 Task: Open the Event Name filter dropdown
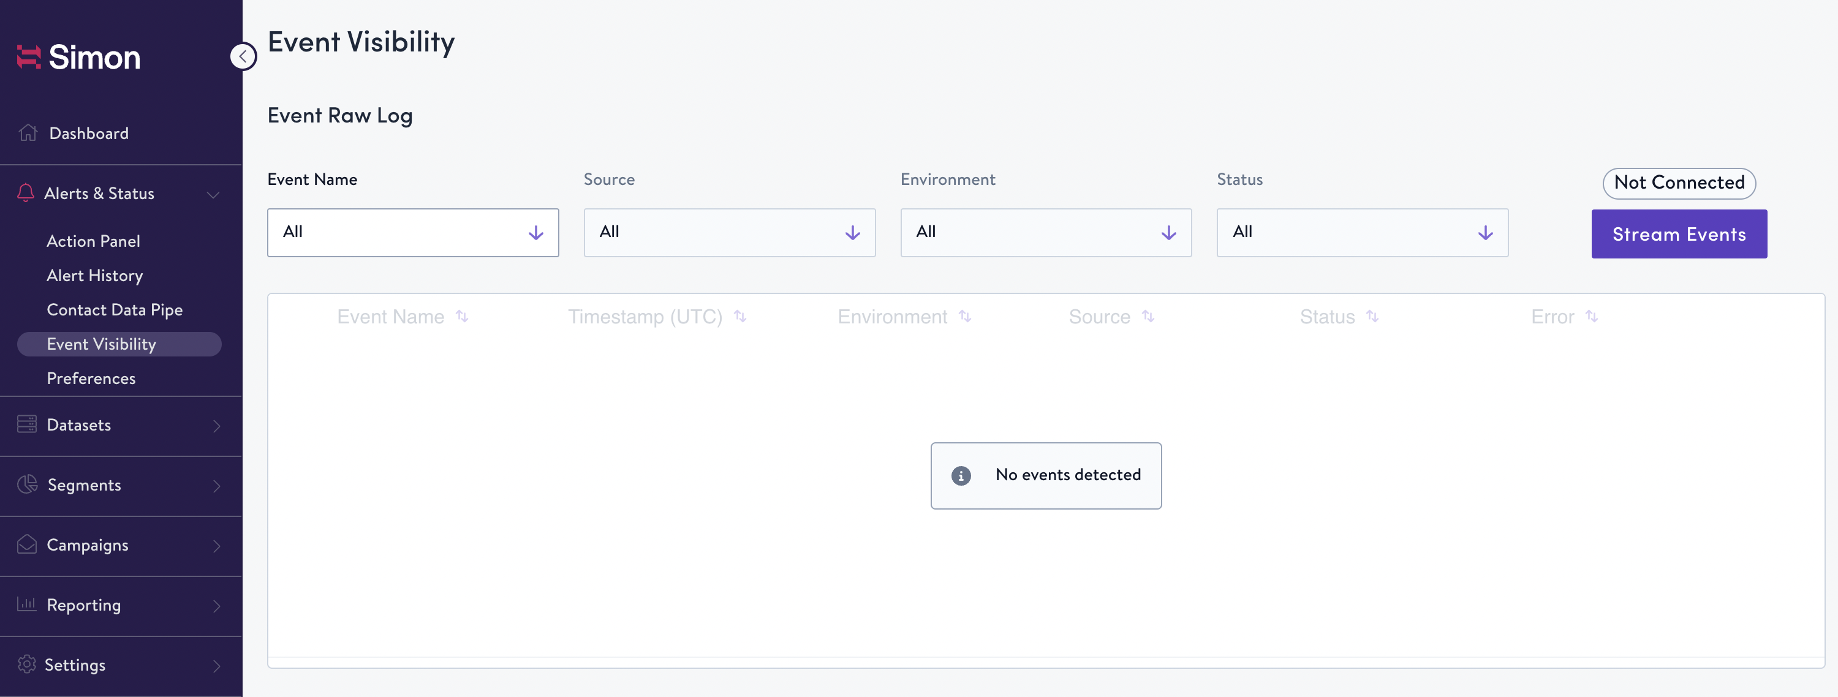point(412,233)
